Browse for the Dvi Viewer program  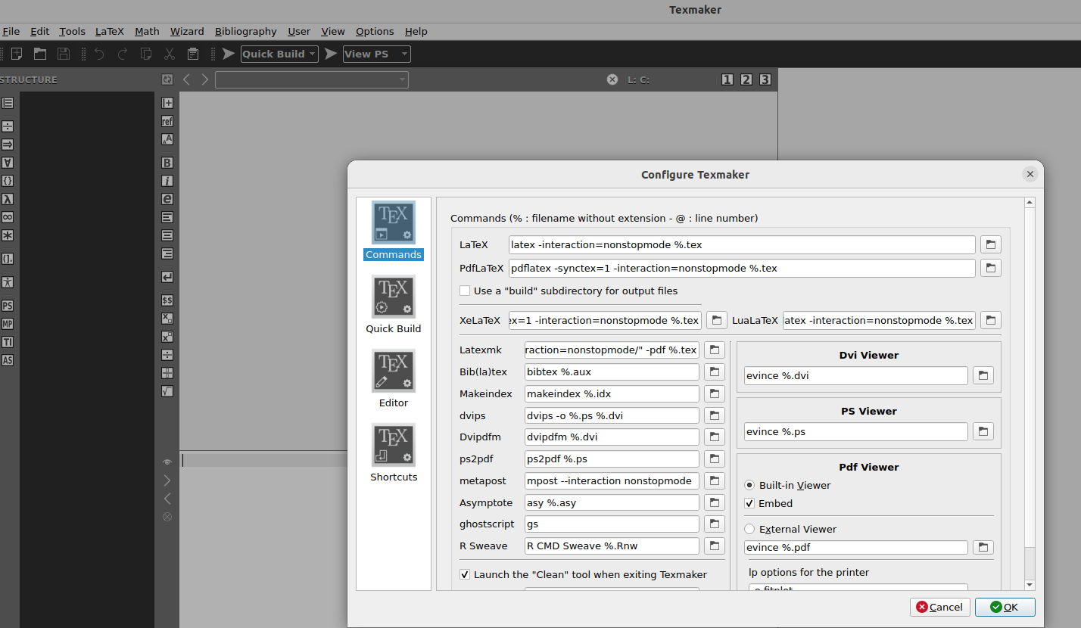983,375
